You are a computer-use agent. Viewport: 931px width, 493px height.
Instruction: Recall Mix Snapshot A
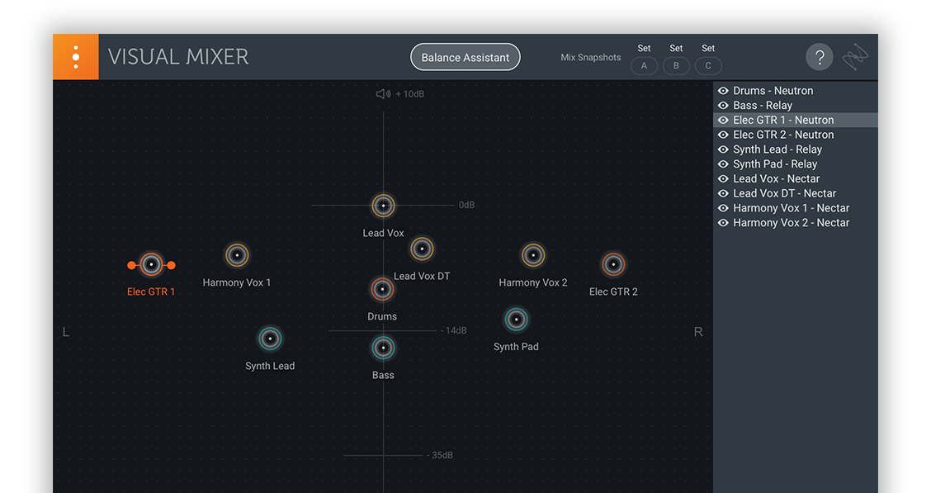(x=644, y=65)
